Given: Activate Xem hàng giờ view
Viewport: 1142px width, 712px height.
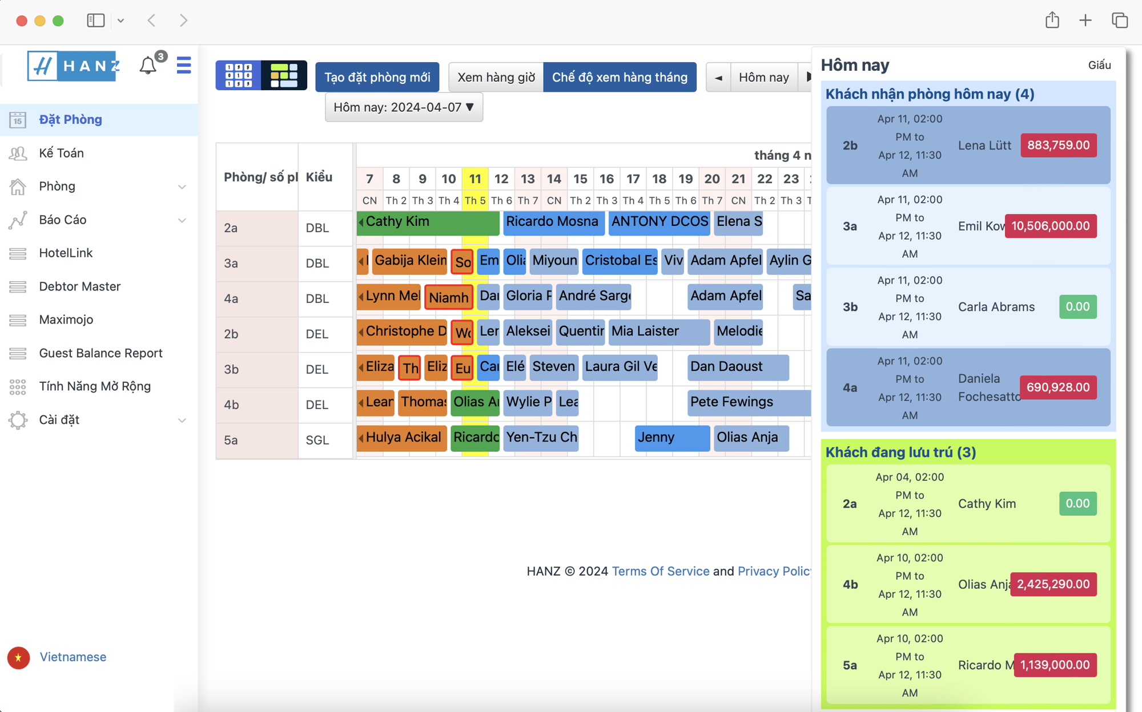Looking at the screenshot, I should [495, 76].
